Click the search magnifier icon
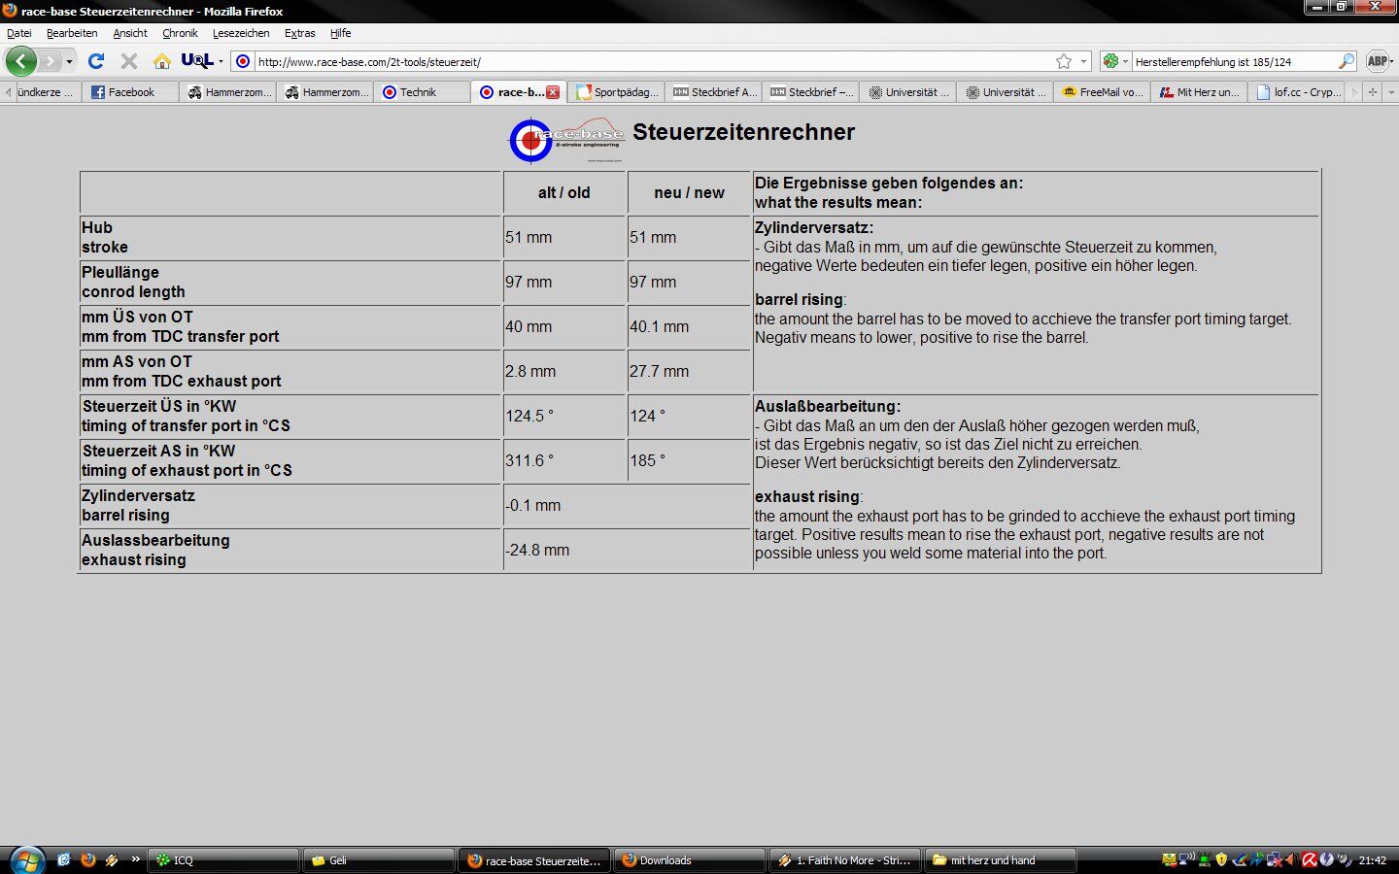Screen dimensions: 1399x874 (1346, 61)
